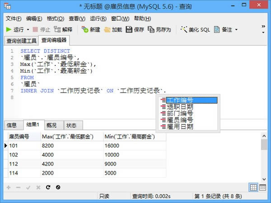271x203 pixels.
Task: Select the 结果1 tab
Action: click(x=34, y=125)
